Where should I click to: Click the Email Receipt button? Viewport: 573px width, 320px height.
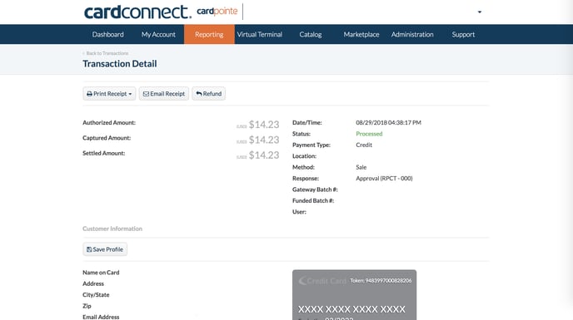pyautogui.click(x=164, y=94)
